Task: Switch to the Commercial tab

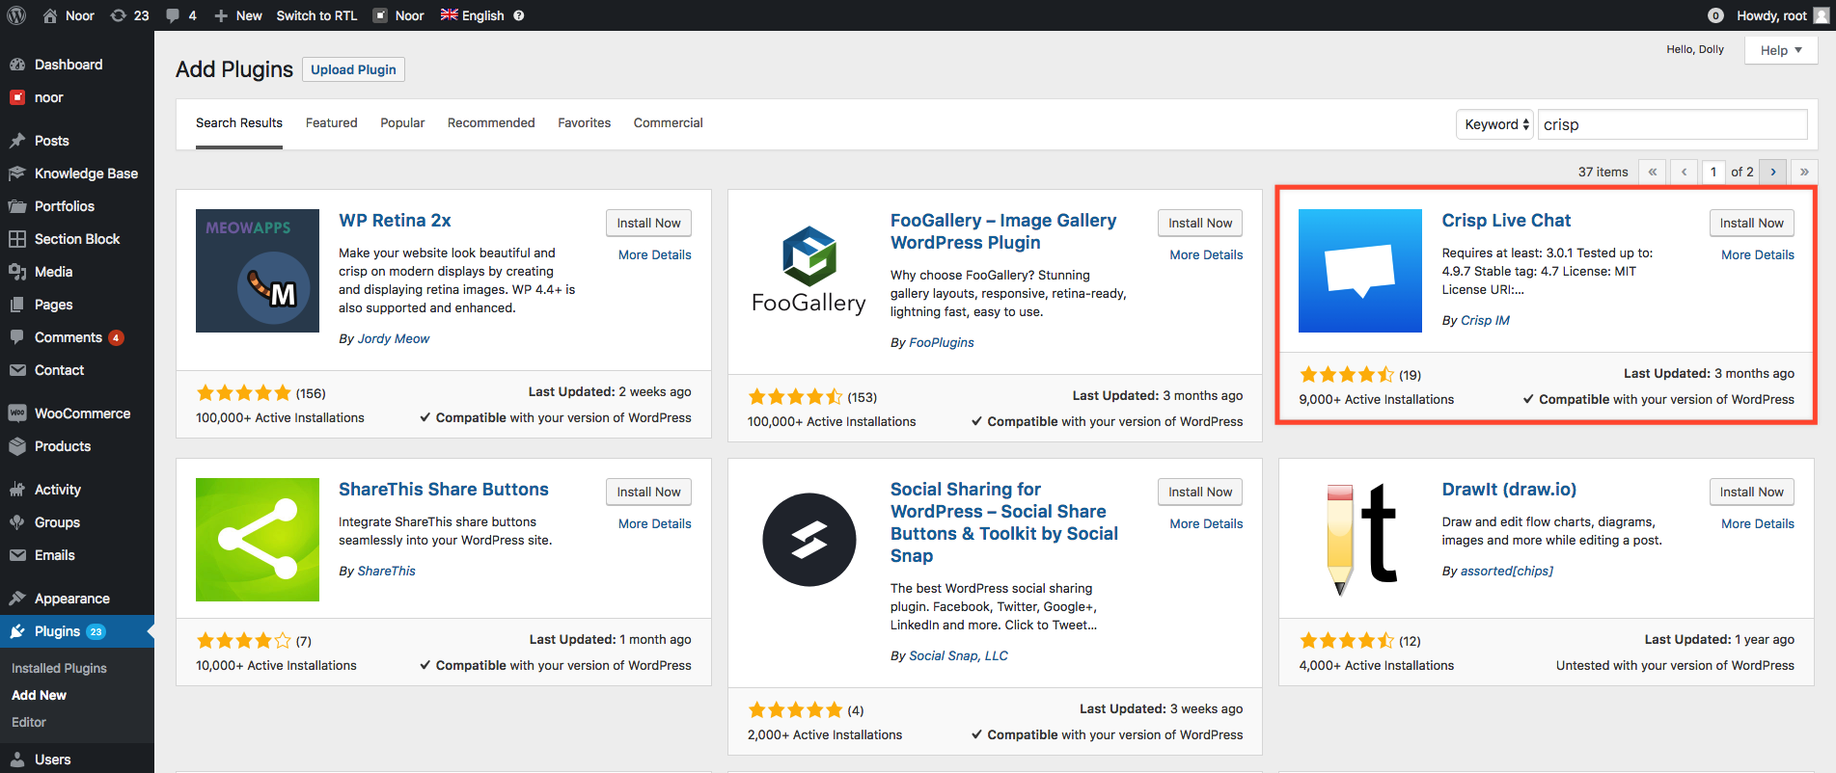Action: (x=669, y=122)
